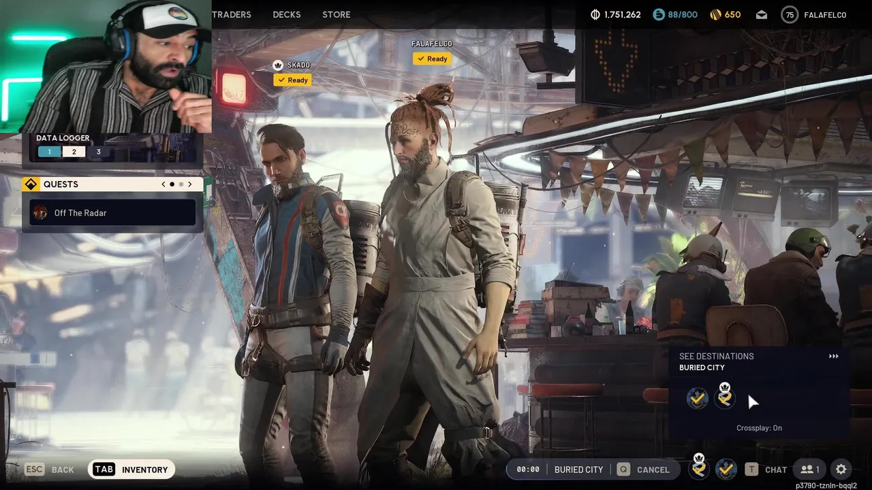Toggle Crossplay: On setting
The height and width of the screenshot is (490, 872).
759,428
